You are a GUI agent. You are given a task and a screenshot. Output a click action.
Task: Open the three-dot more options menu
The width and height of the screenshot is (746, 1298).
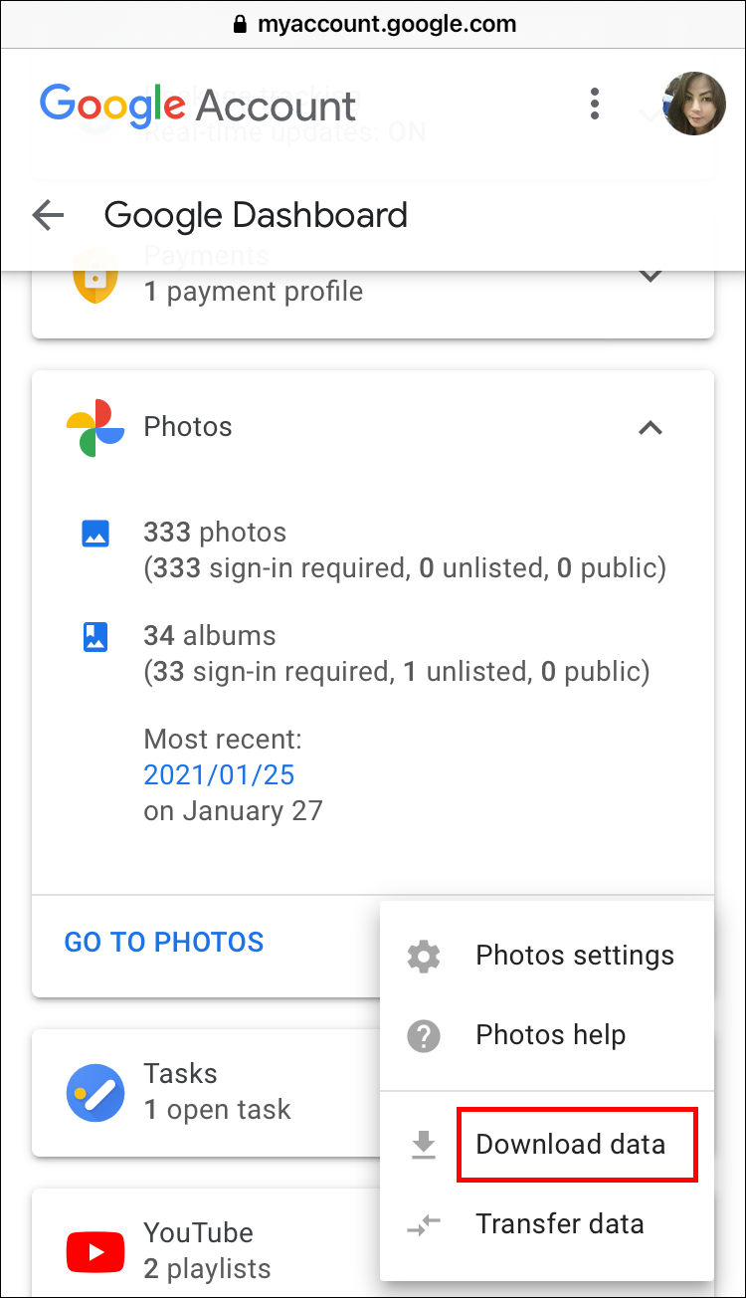(594, 104)
